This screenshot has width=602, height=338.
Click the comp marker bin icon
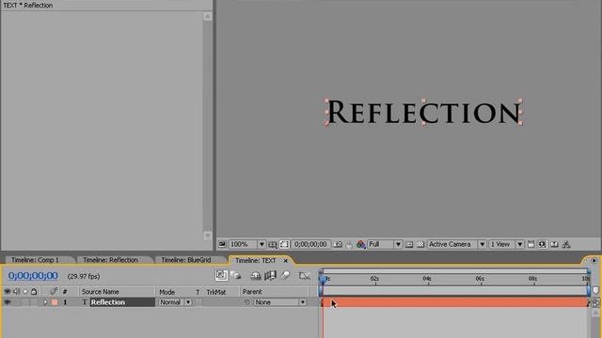[x=595, y=291]
